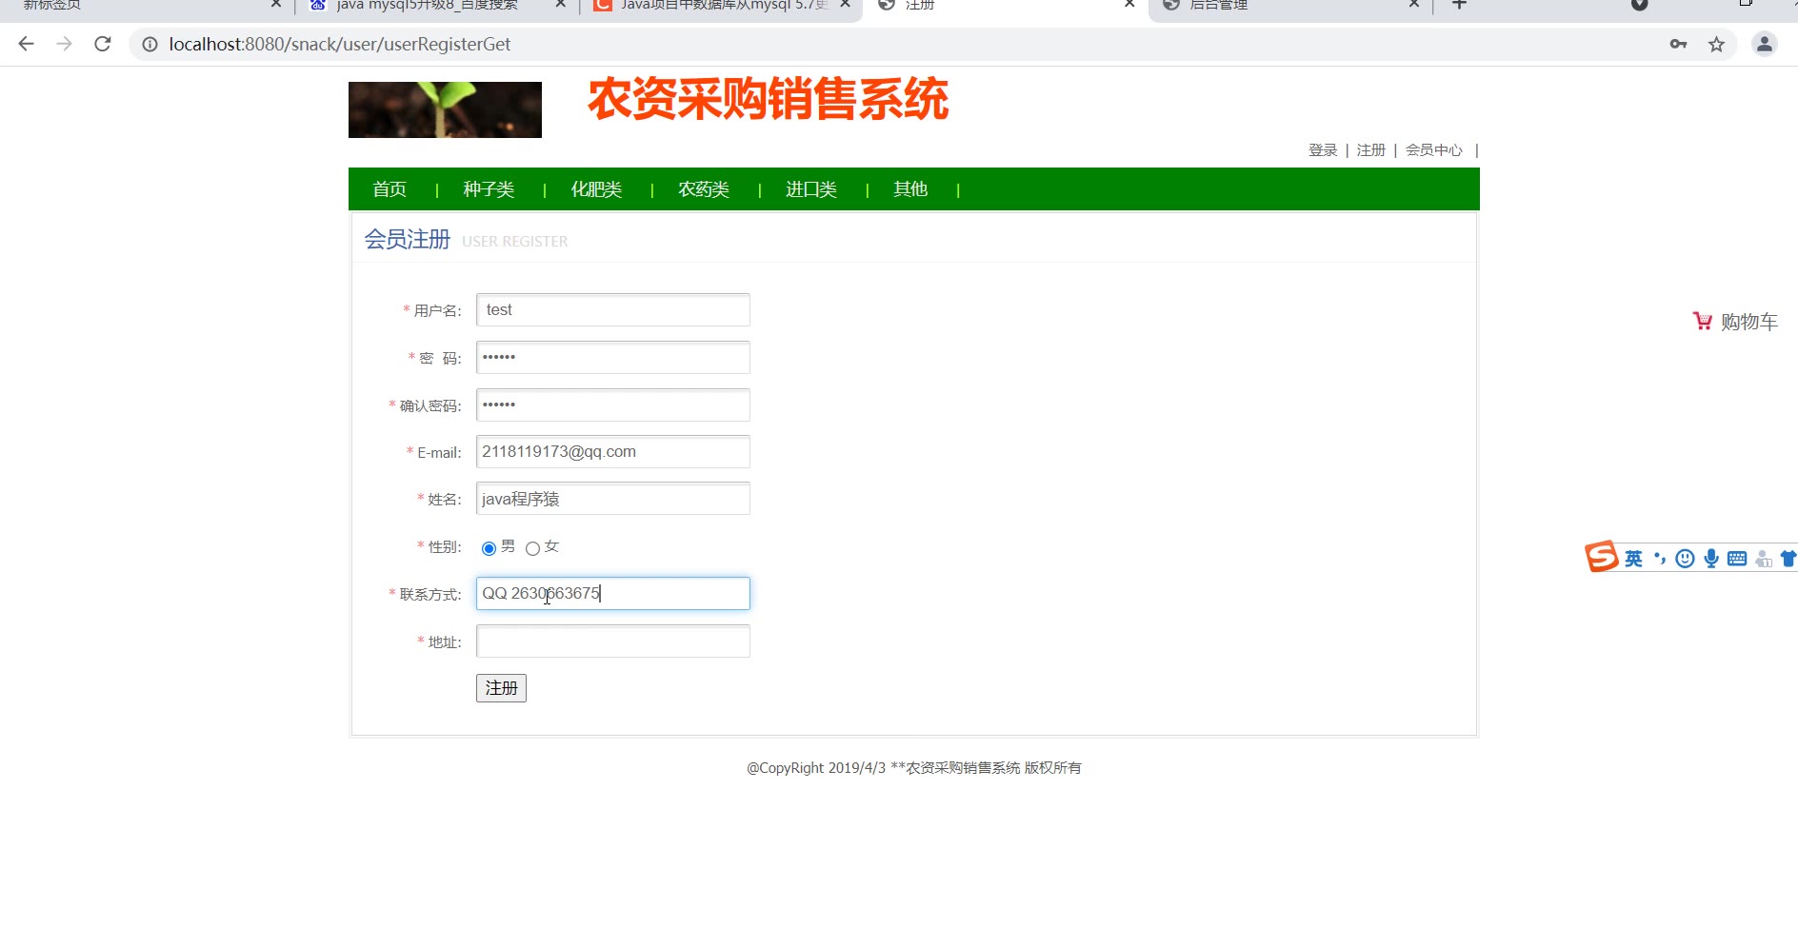Open the 种子类 category
This screenshot has height=948, width=1798.
489,189
